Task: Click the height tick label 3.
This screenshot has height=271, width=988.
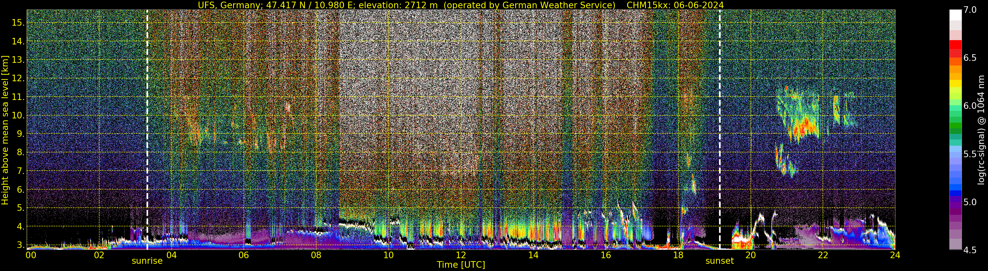Action: [x=20, y=245]
